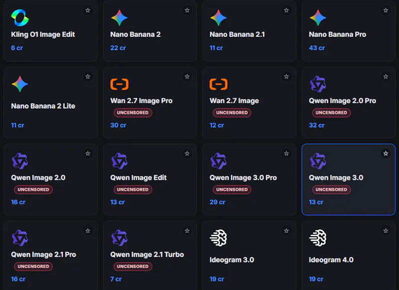
Task: Click the Qwen Image Edit purple logo
Action: click(119, 161)
